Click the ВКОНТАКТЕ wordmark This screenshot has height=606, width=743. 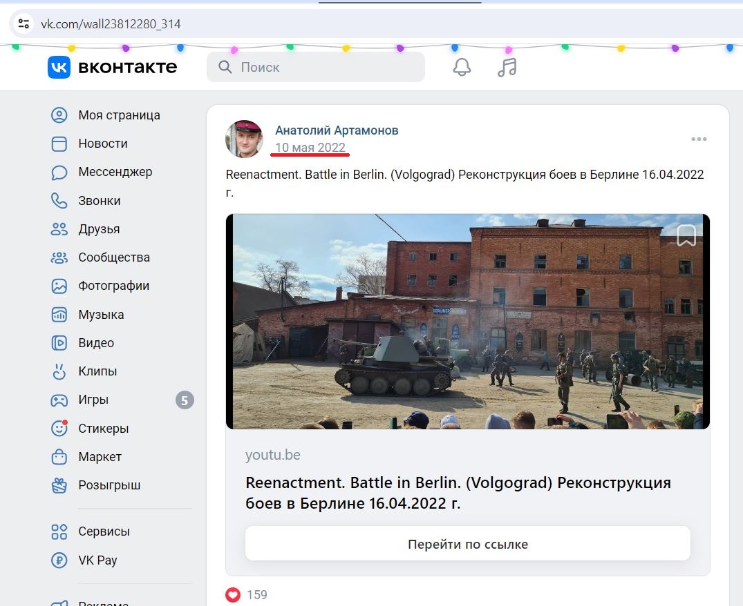pyautogui.click(x=127, y=67)
